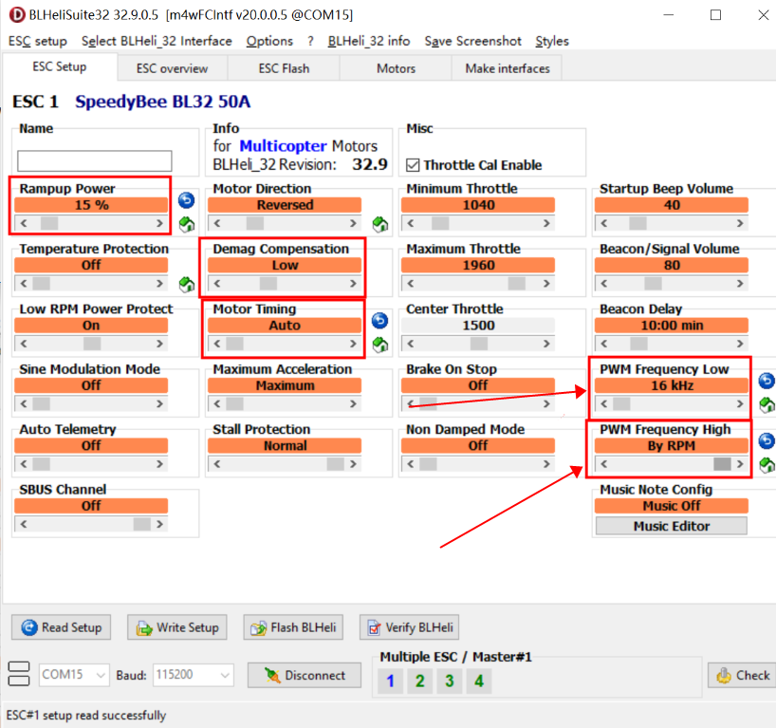This screenshot has width=776, height=728.
Task: Select ESC number 4 in Multiple ESC
Action: pyautogui.click(x=479, y=681)
